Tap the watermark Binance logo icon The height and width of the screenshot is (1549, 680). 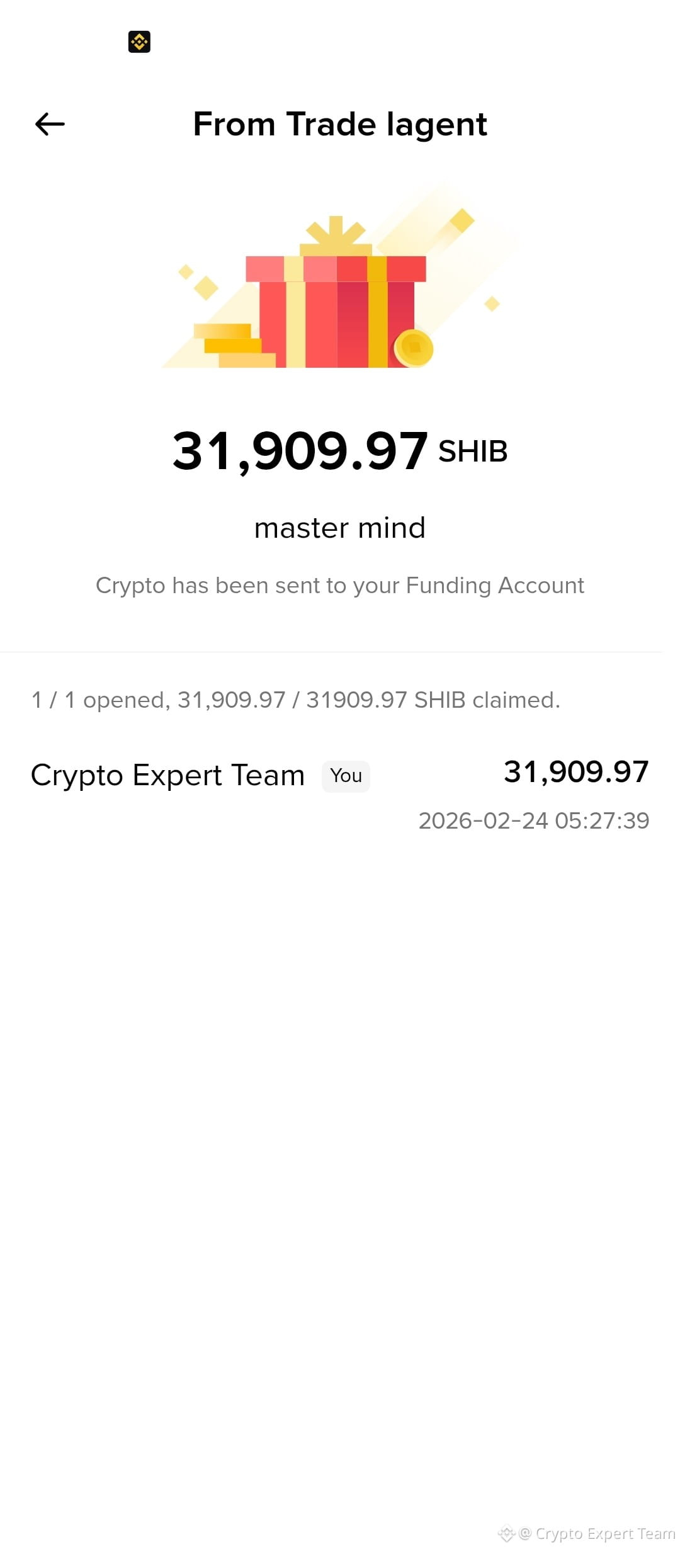pyautogui.click(x=506, y=1534)
